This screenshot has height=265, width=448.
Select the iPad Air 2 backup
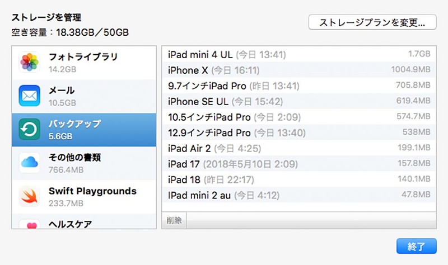299,148
